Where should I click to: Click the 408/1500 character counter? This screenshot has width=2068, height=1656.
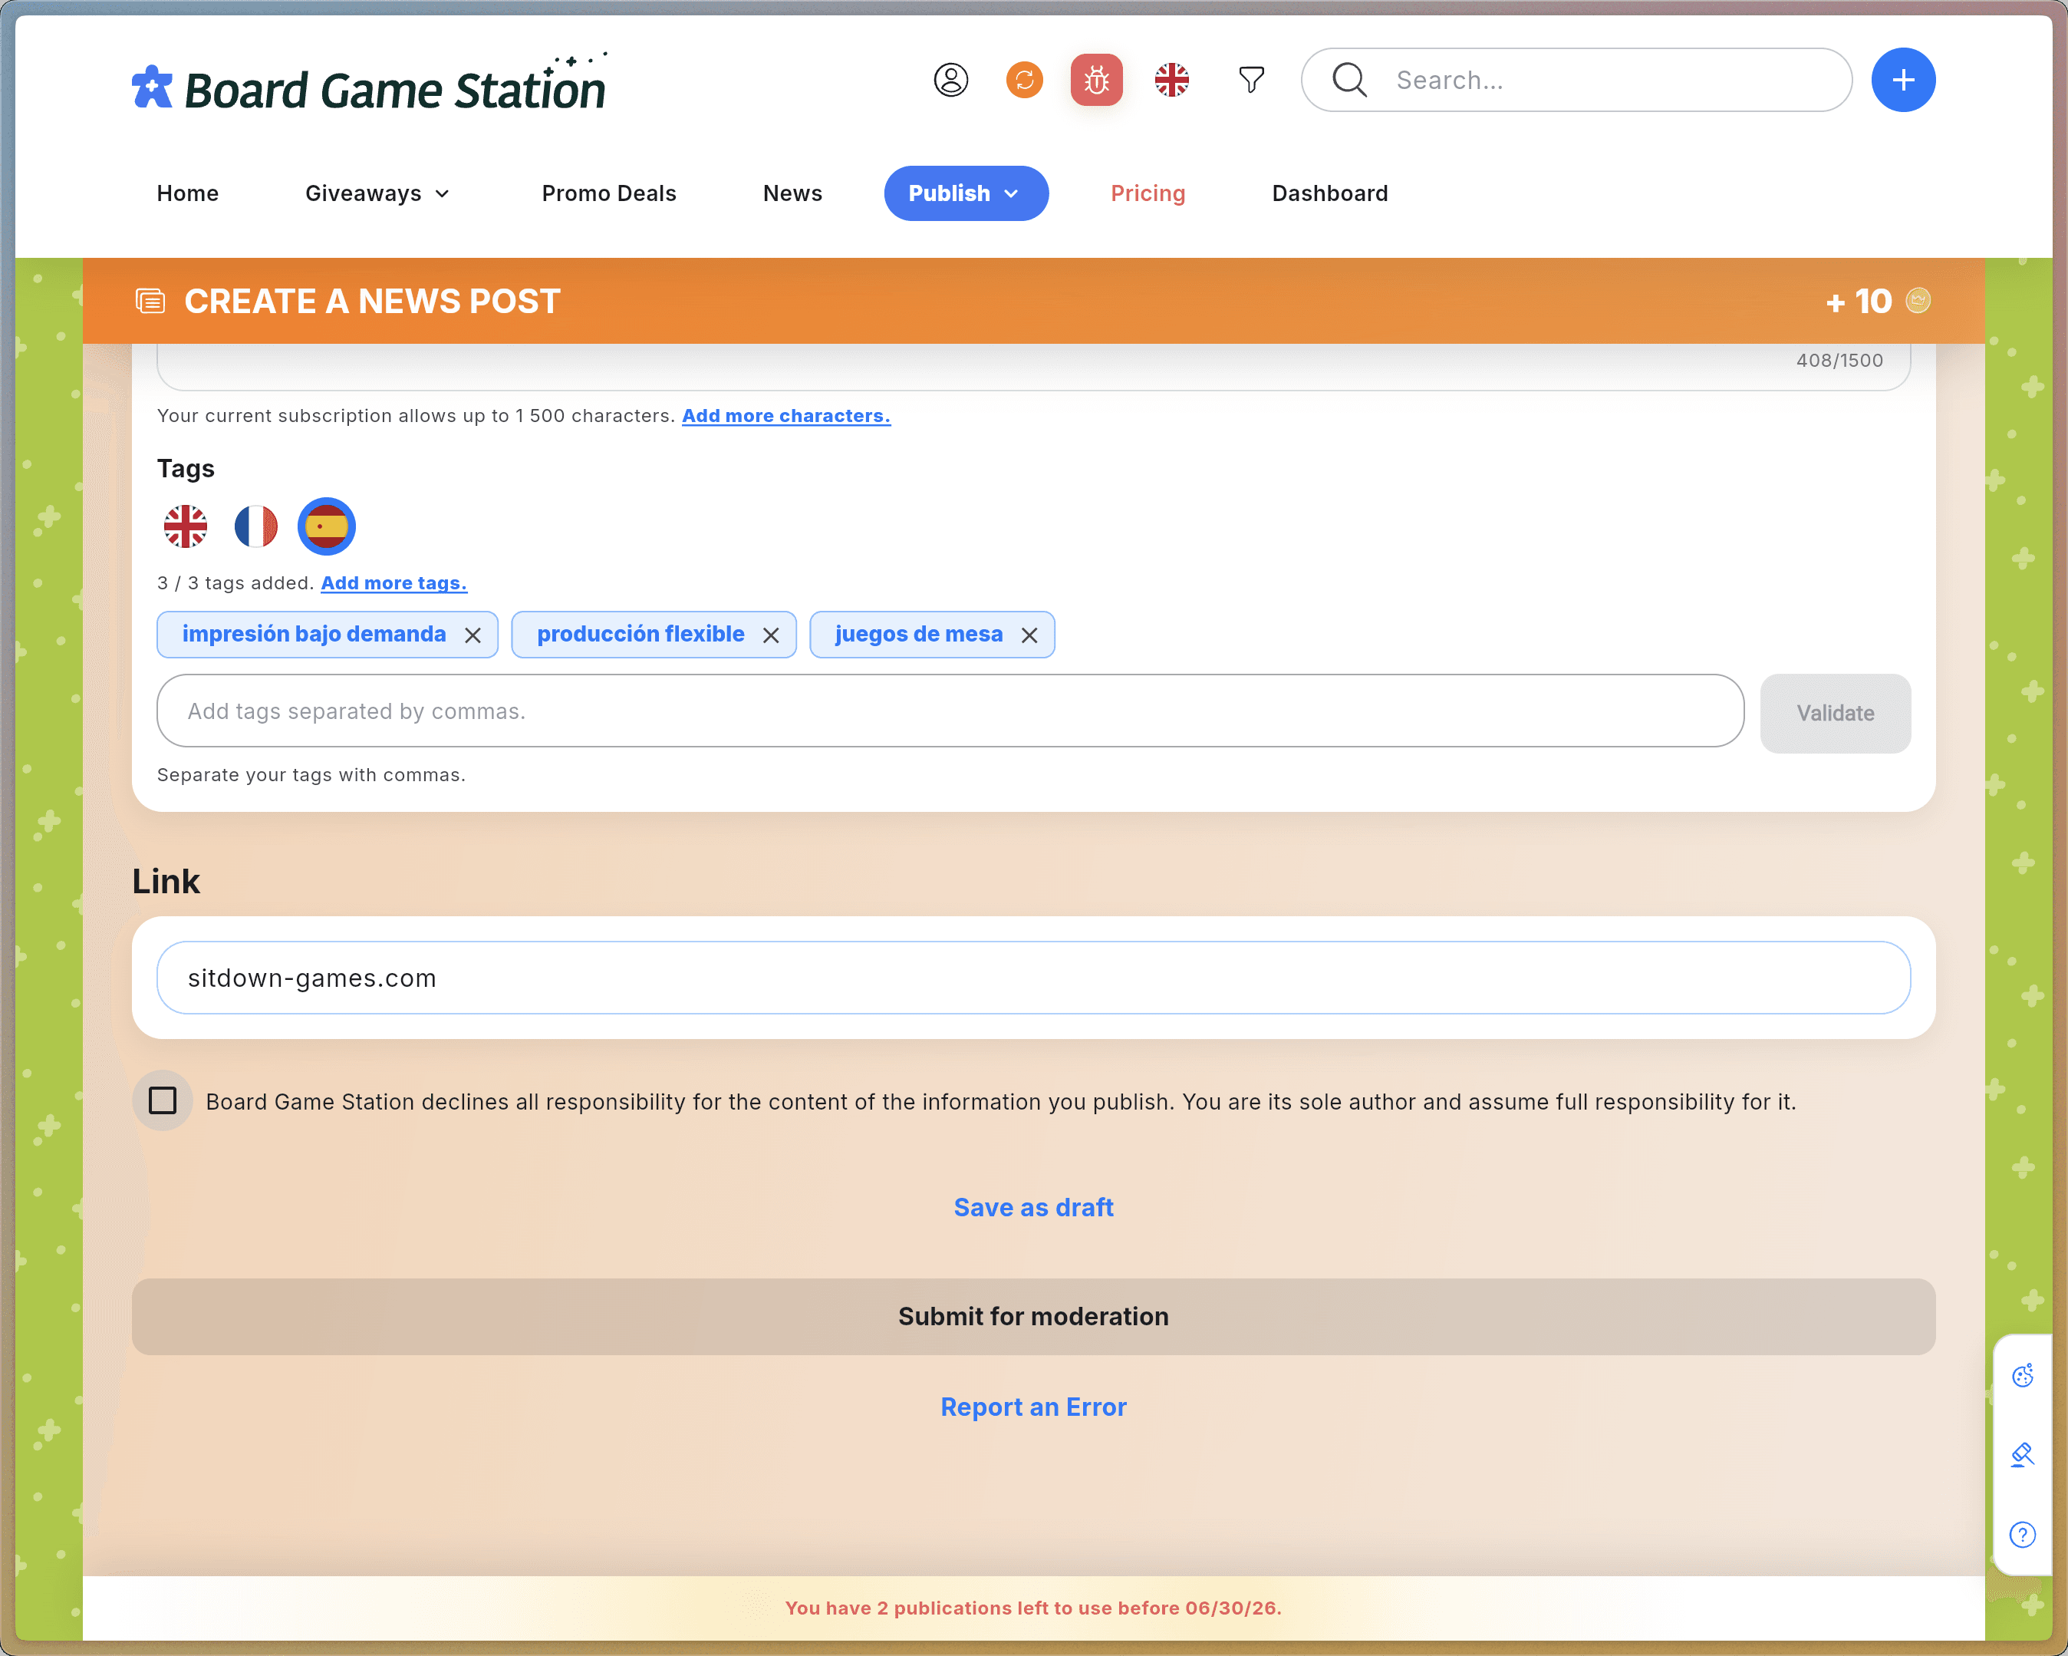1839,360
